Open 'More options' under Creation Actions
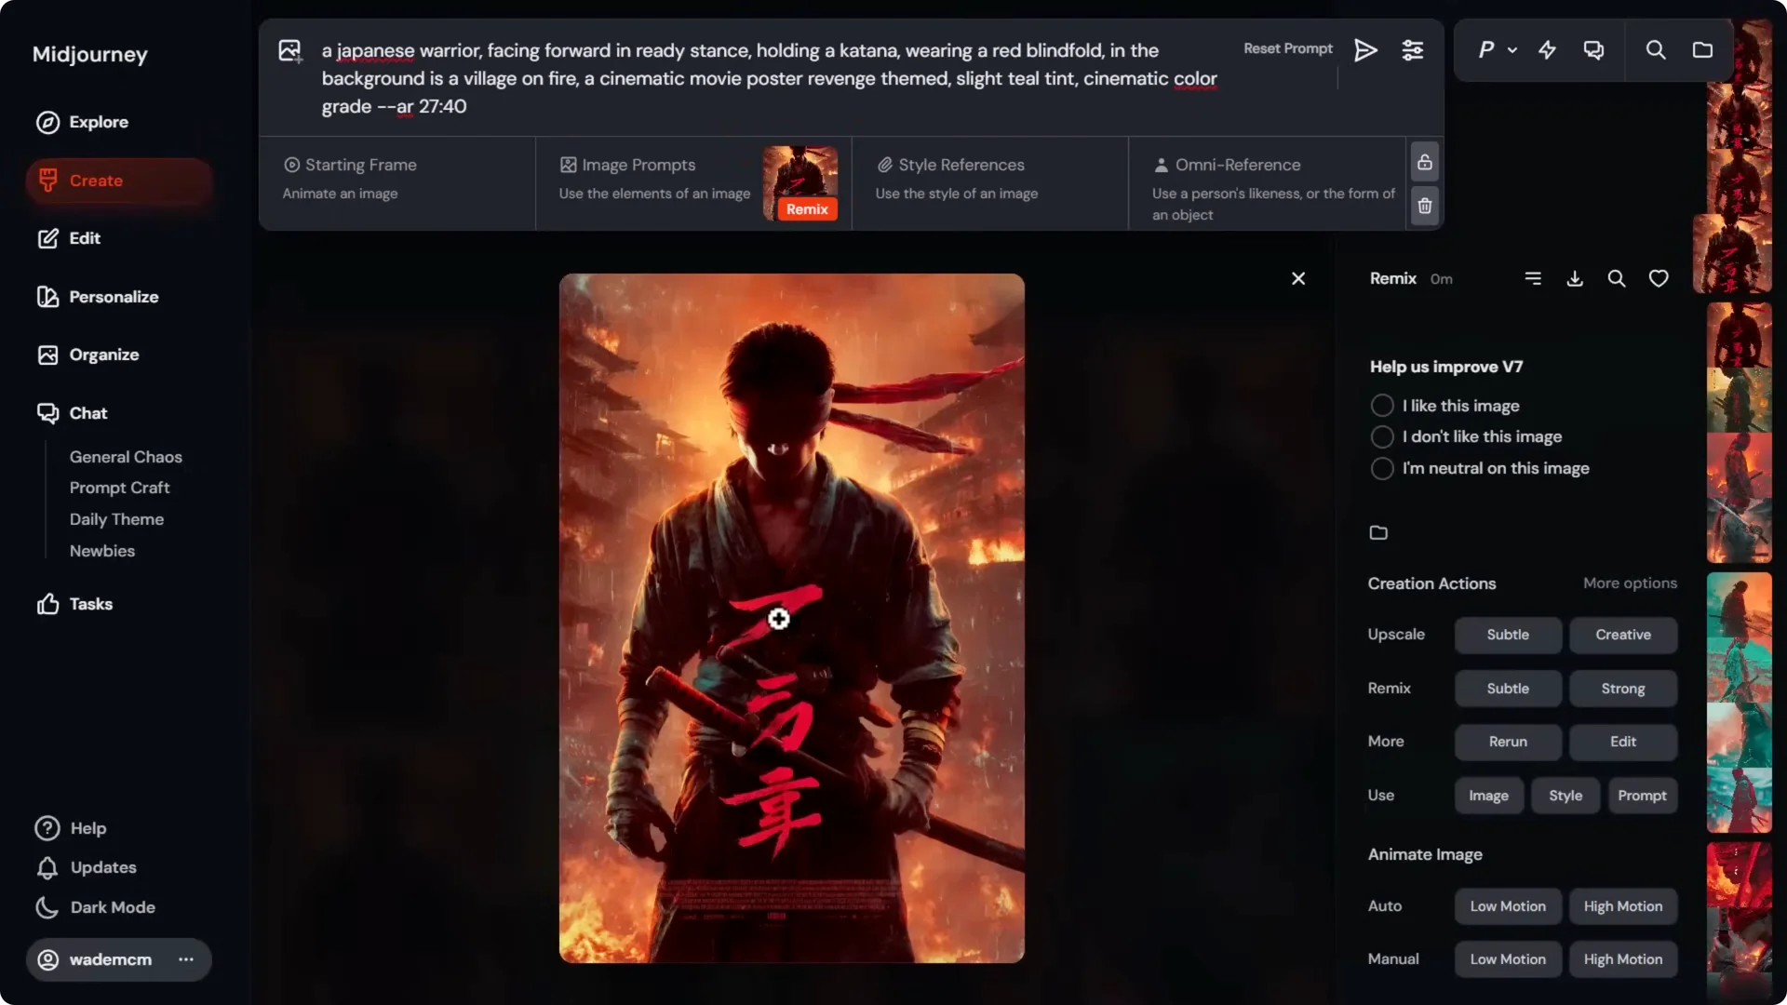 (1629, 583)
